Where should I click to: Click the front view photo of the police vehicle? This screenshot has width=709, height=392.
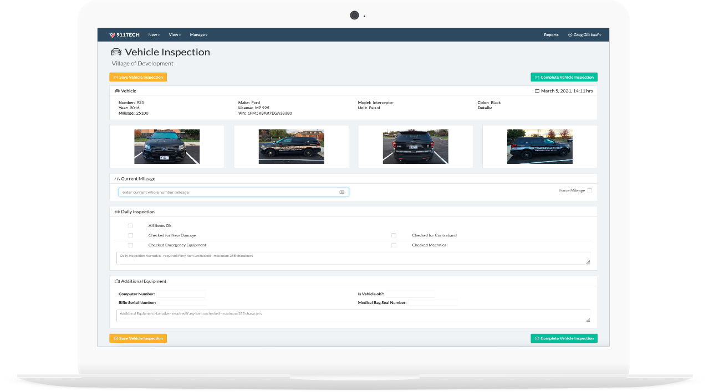pyautogui.click(x=167, y=146)
